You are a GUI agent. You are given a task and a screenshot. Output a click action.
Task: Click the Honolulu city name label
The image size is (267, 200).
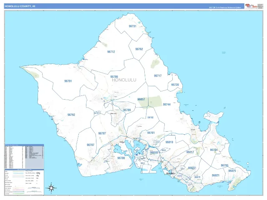[171, 173]
